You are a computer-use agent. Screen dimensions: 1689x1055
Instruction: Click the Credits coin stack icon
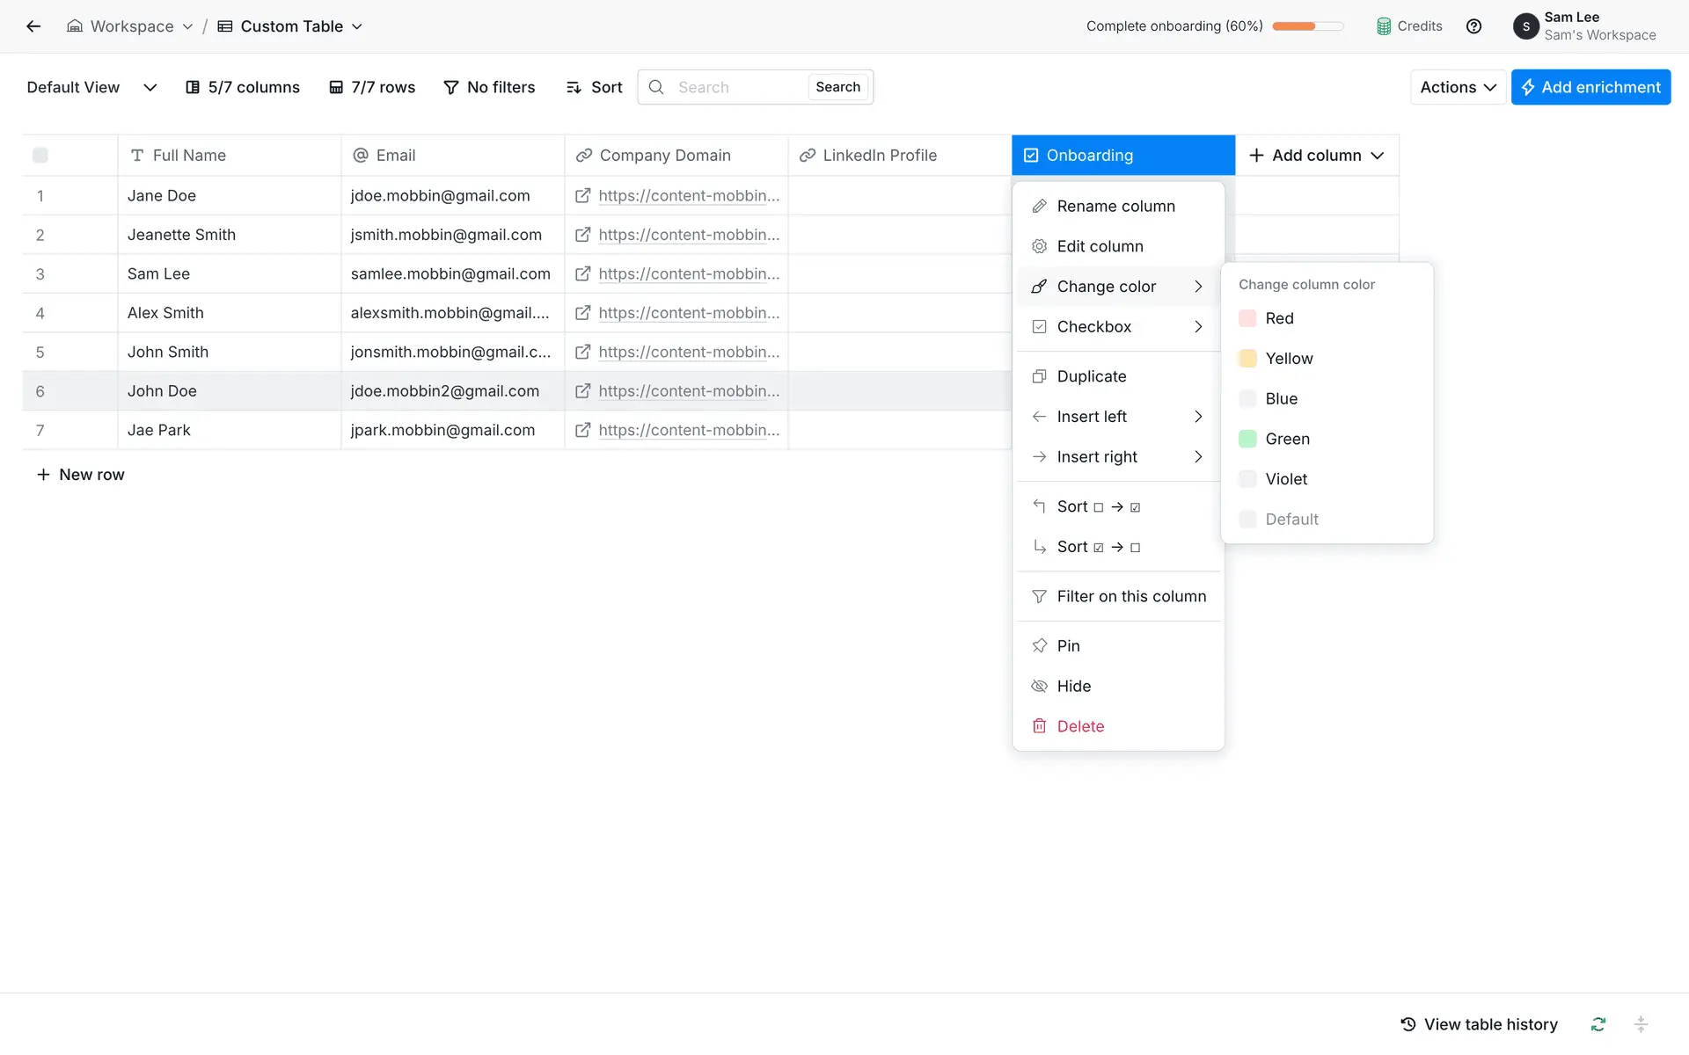(1384, 26)
